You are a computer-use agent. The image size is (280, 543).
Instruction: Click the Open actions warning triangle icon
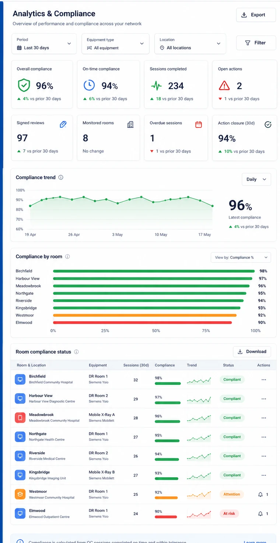pyautogui.click(x=224, y=86)
